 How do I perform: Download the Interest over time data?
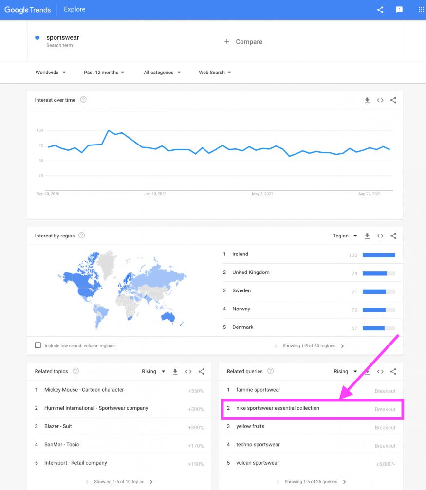(367, 100)
